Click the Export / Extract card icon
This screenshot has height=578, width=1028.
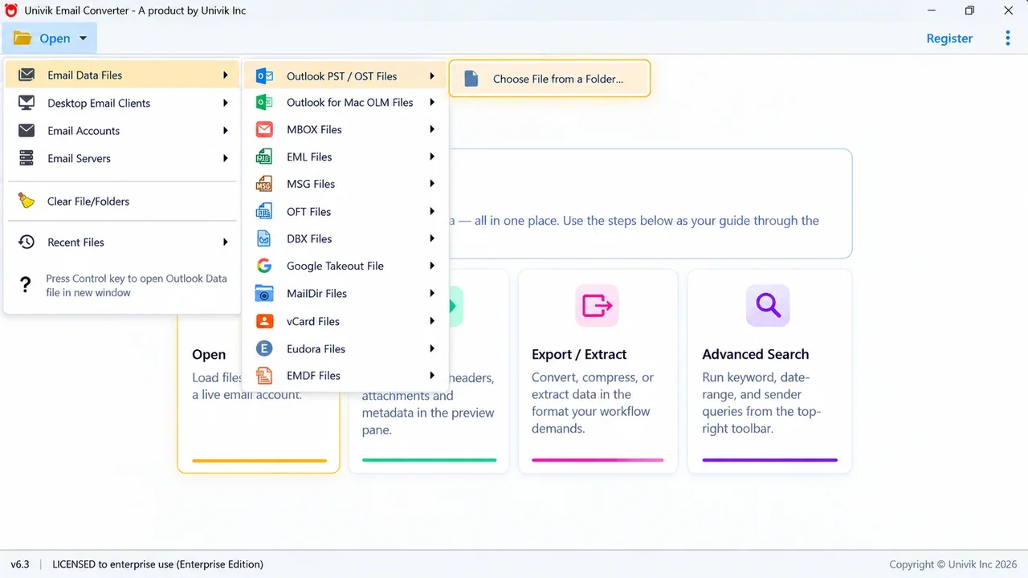tap(597, 305)
